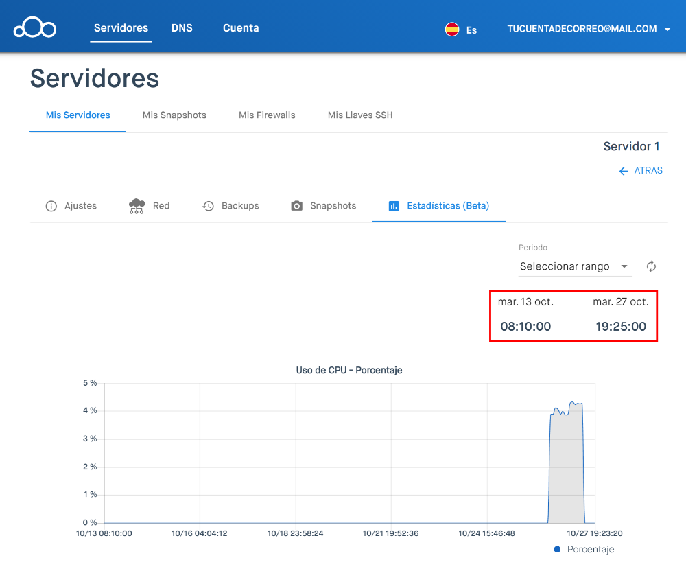
Task: Click the 10/21 19:52:36 axis label
Action: tap(391, 533)
